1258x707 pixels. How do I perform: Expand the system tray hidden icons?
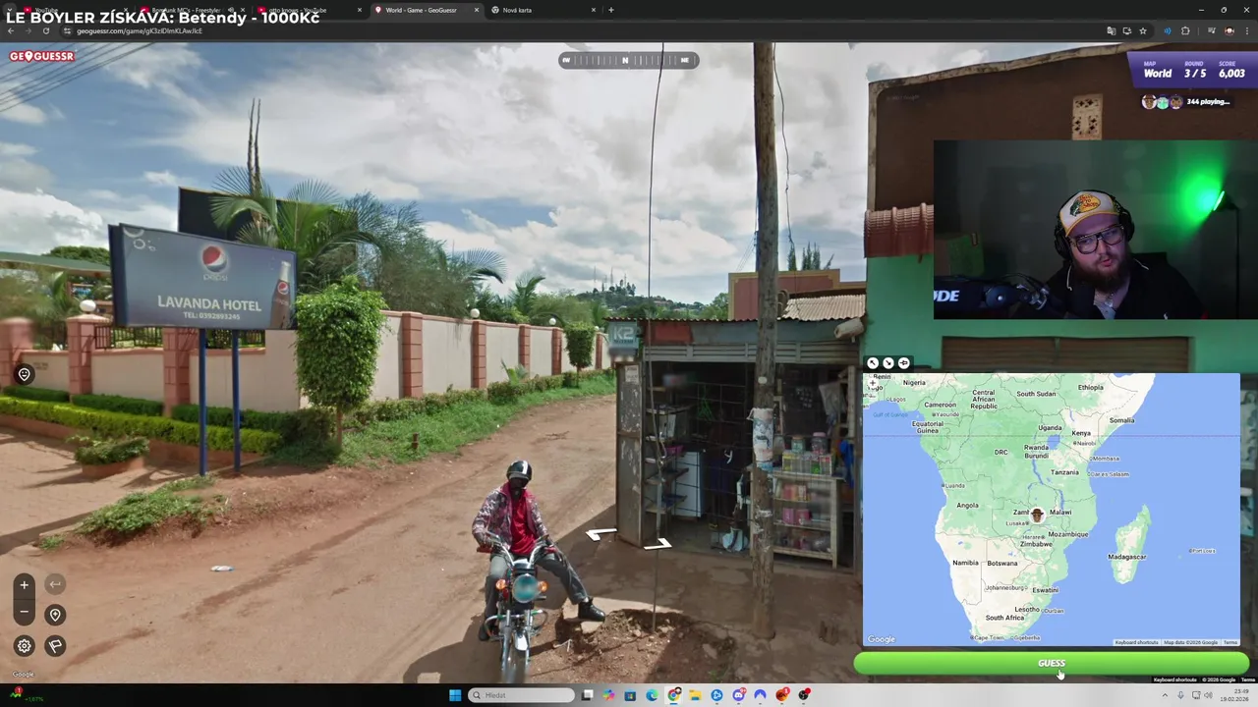[x=1165, y=695]
